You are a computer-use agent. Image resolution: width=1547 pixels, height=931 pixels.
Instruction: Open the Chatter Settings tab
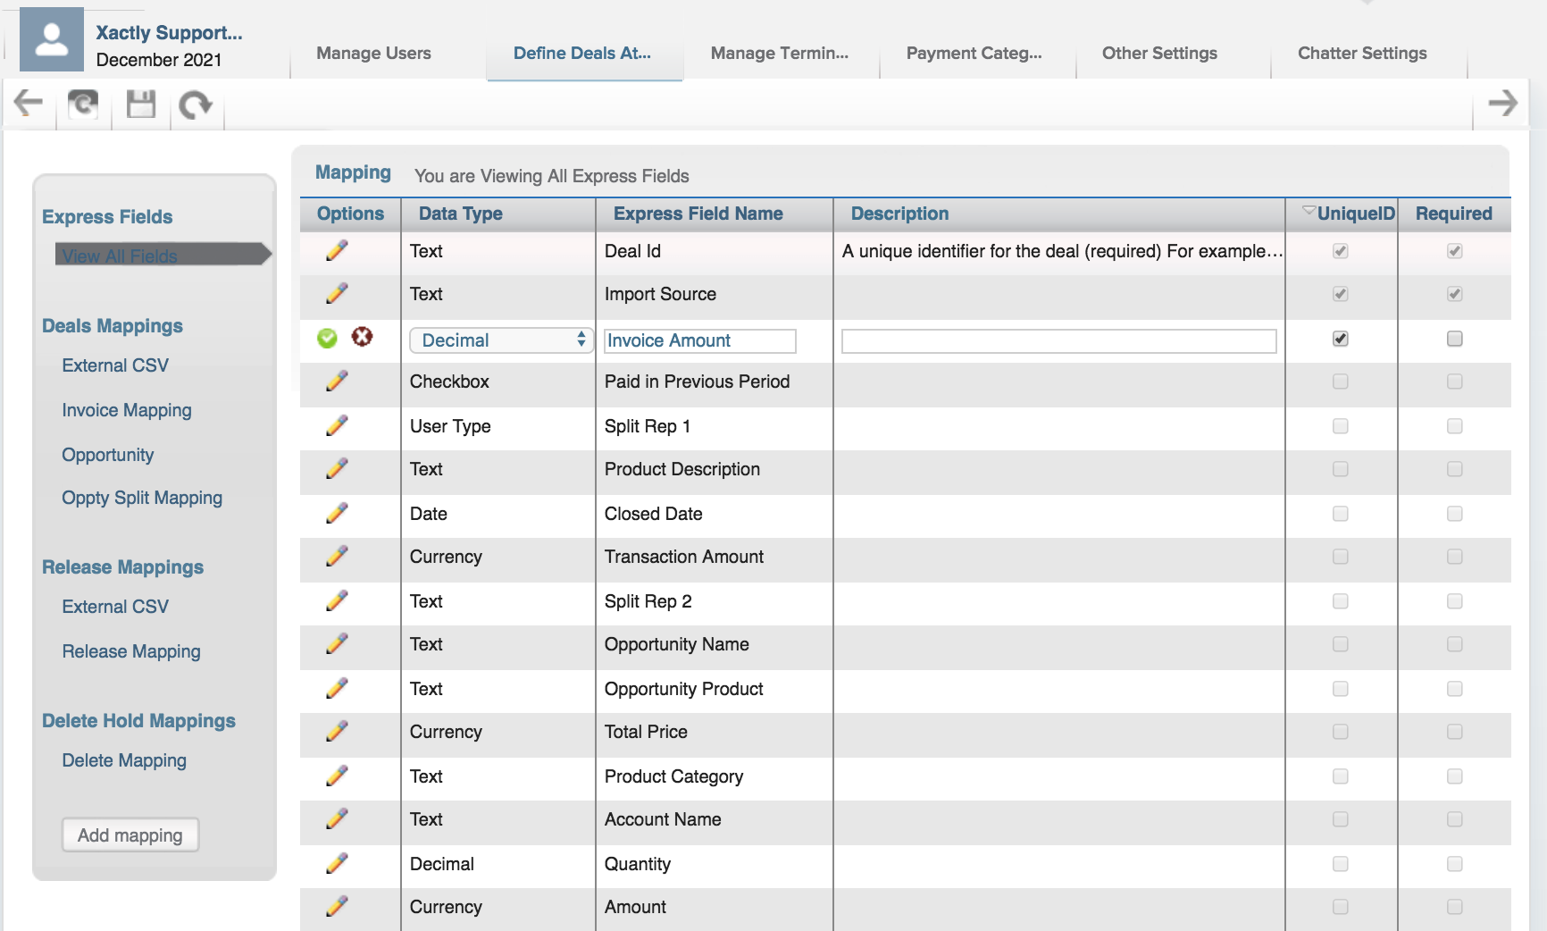tap(1362, 54)
